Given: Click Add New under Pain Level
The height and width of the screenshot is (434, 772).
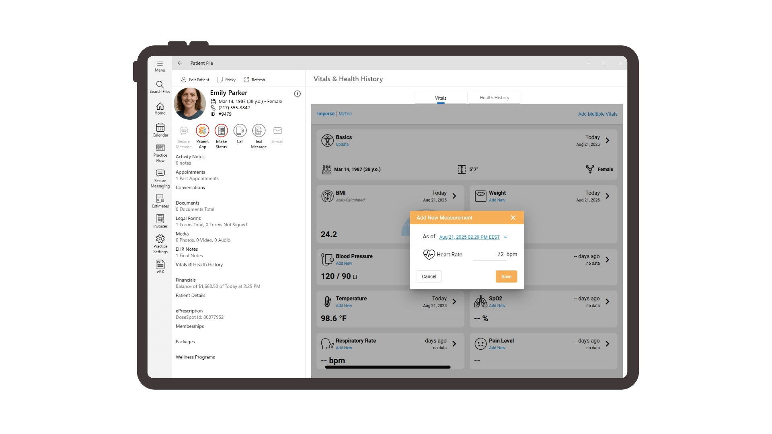Looking at the screenshot, I should [x=497, y=348].
